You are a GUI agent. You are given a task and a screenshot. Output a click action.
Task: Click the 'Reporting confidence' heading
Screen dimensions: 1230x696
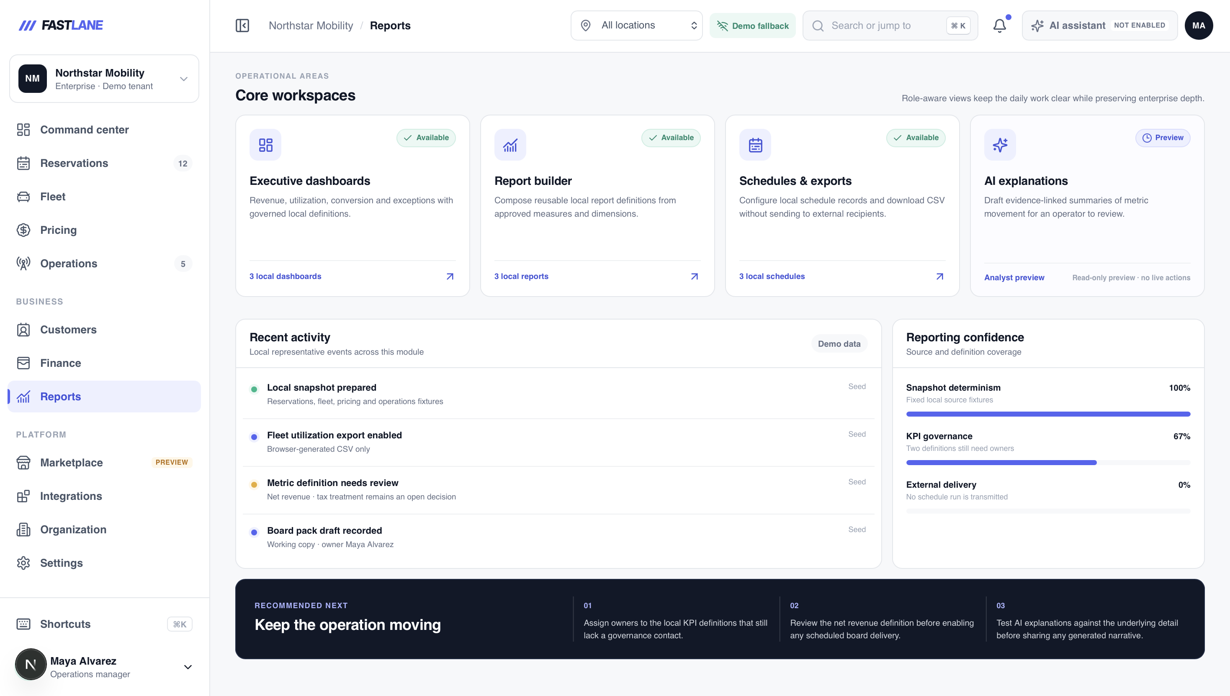[x=965, y=337]
